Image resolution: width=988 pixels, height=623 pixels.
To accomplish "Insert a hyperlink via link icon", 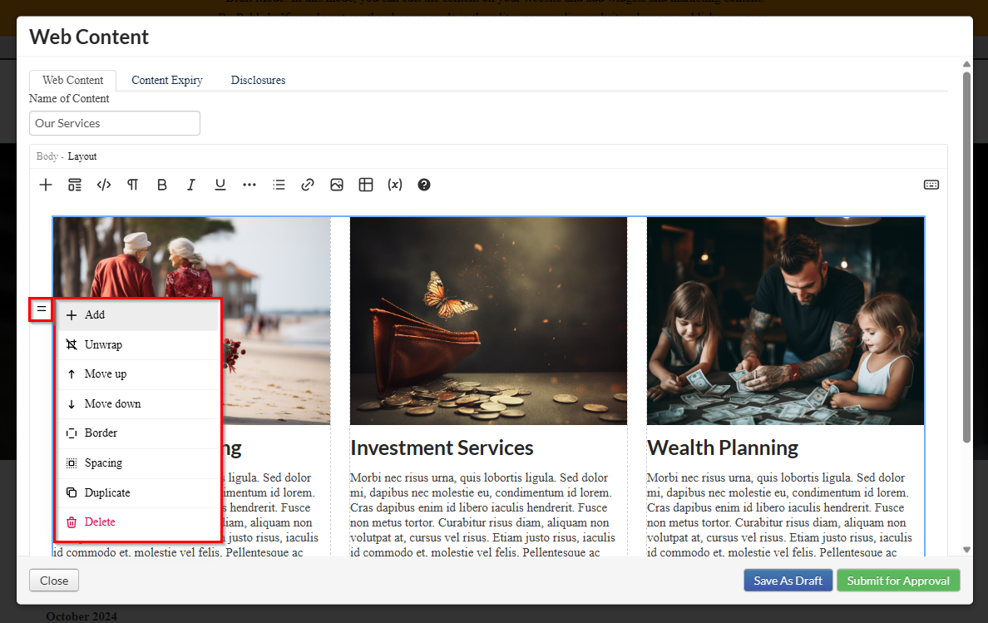I will pyautogui.click(x=308, y=185).
